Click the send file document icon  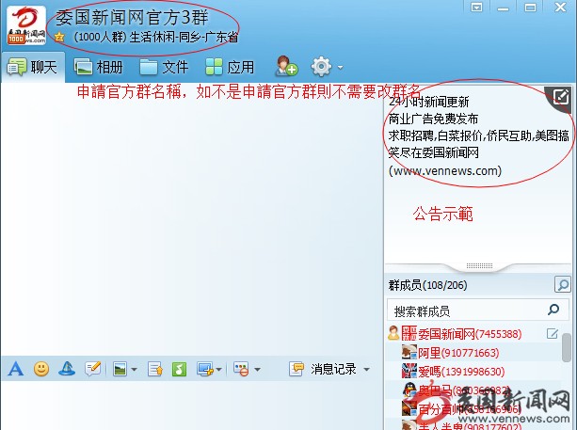point(155,369)
